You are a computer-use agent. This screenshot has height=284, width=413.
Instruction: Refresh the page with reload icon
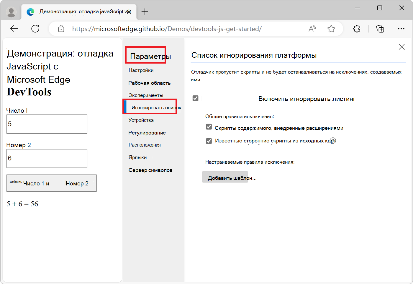(x=35, y=29)
